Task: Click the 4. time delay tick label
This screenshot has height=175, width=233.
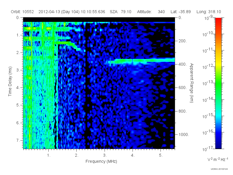Action: click(18, 88)
